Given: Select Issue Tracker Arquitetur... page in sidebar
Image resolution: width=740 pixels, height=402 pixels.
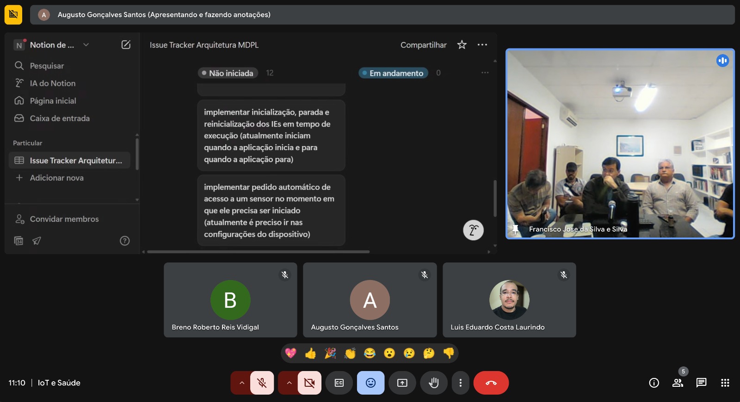Looking at the screenshot, I should (69, 160).
